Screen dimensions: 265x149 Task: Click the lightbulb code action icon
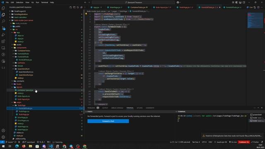[x=86, y=14]
